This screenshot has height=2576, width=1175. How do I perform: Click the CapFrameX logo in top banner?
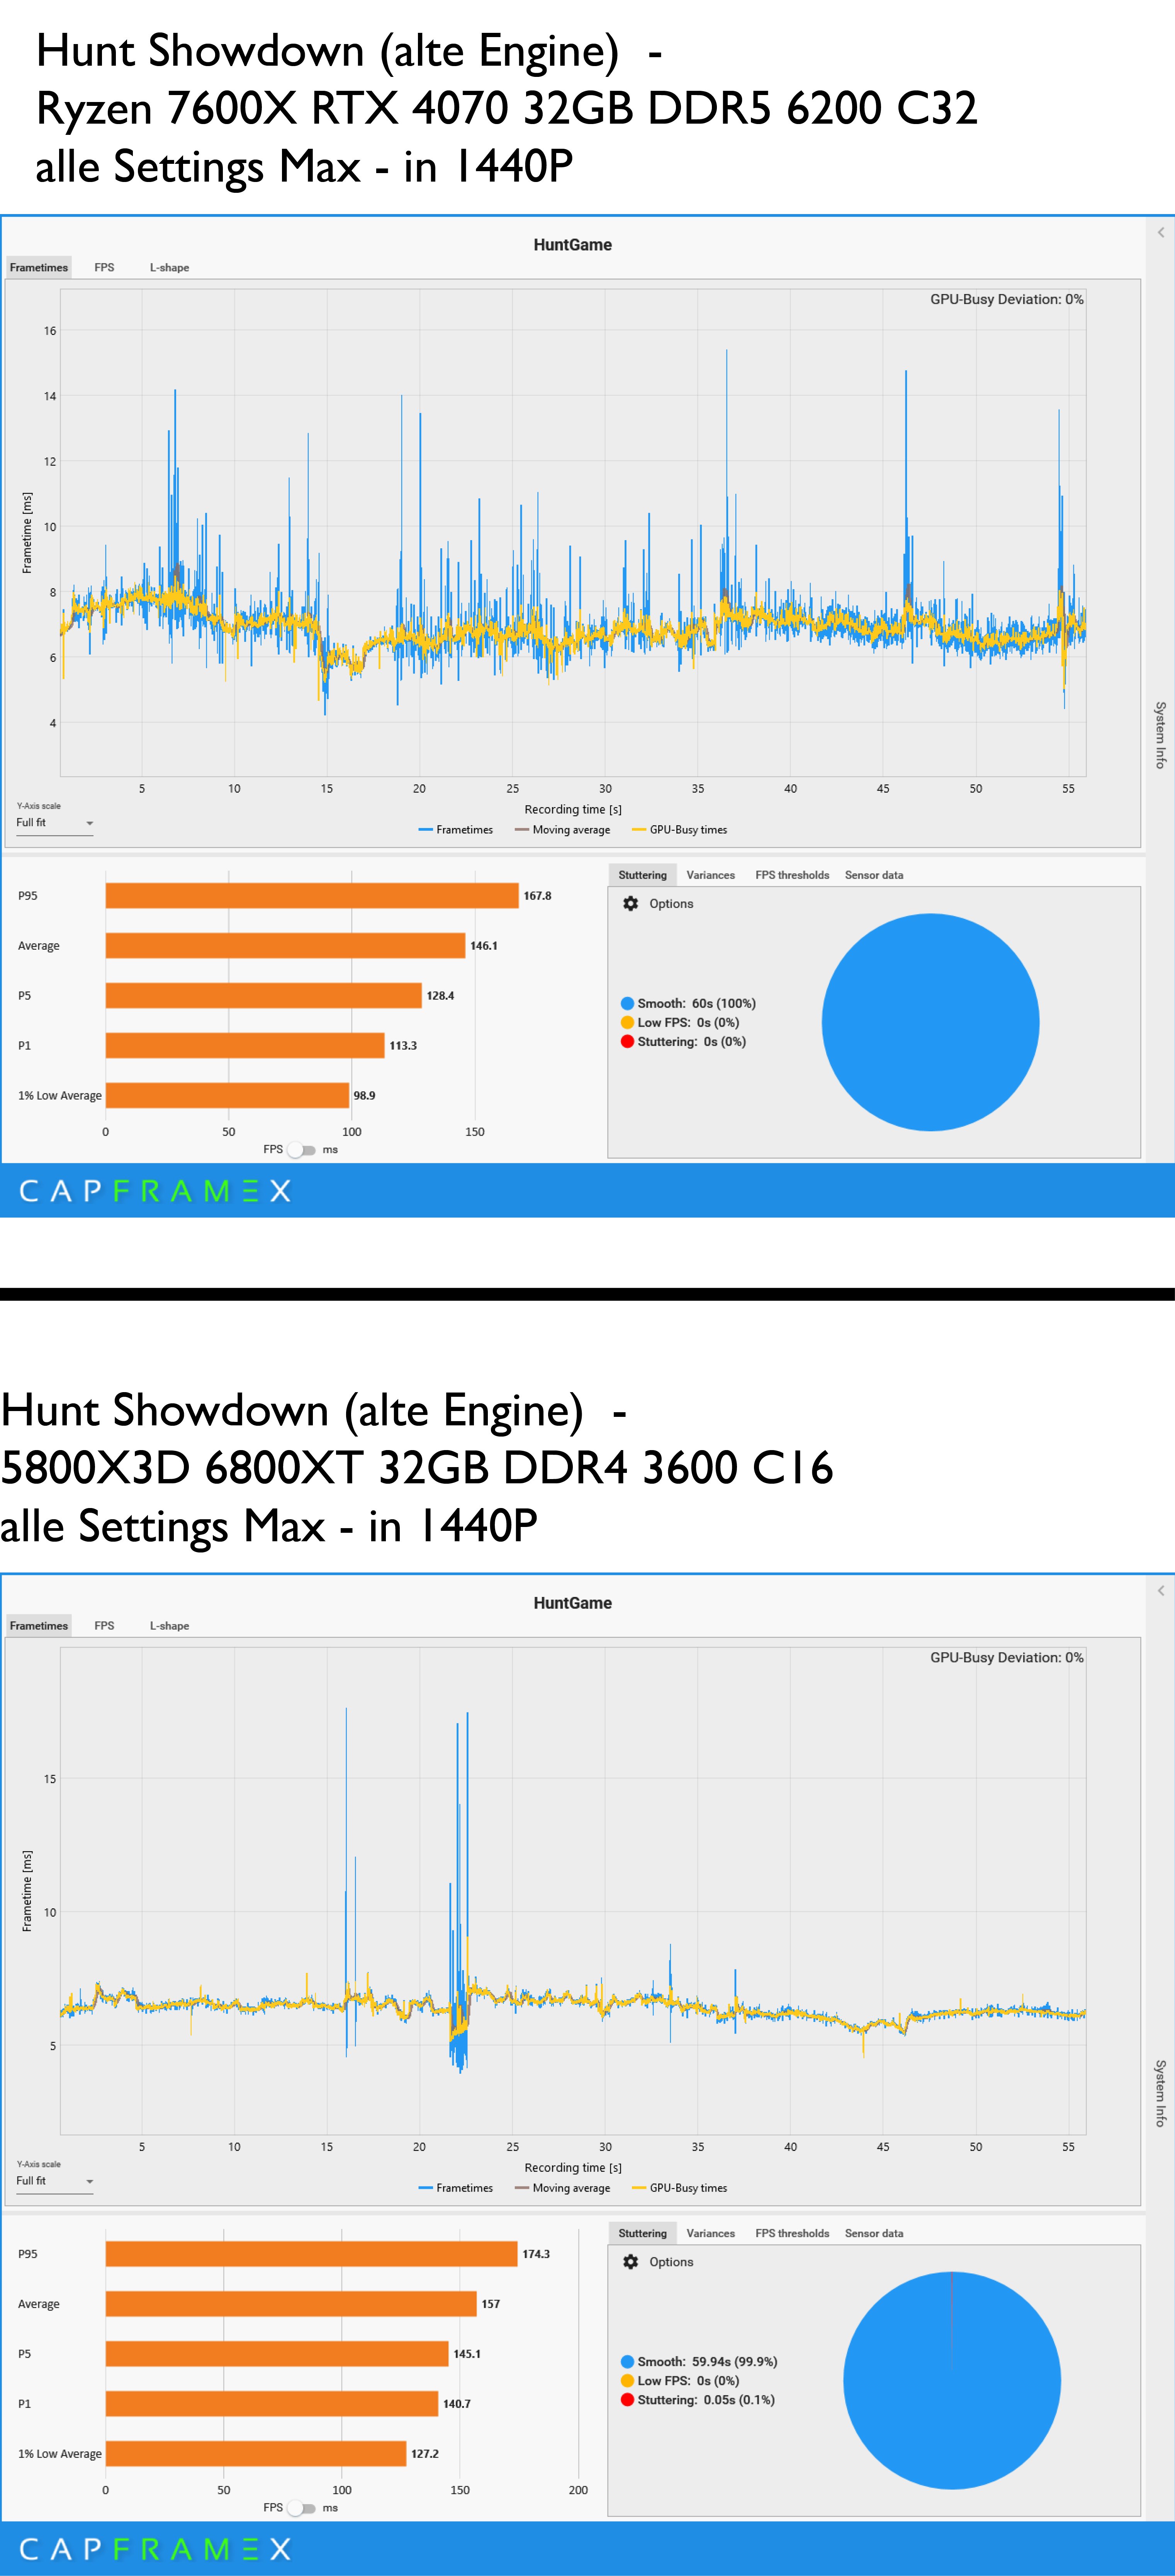(155, 1190)
